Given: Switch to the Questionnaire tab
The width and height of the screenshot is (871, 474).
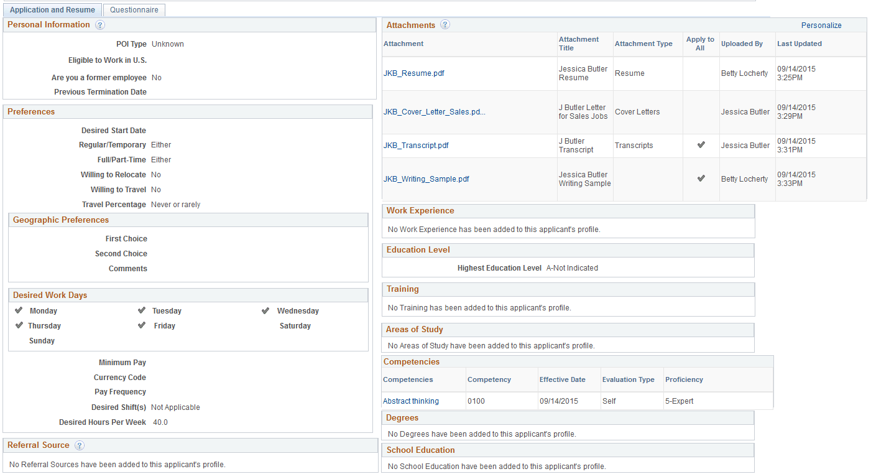Looking at the screenshot, I should pyautogui.click(x=134, y=9).
